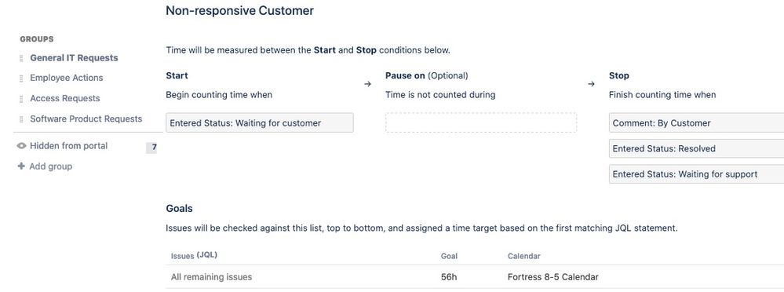Click the arrow between Start and Pause on

coord(367,84)
